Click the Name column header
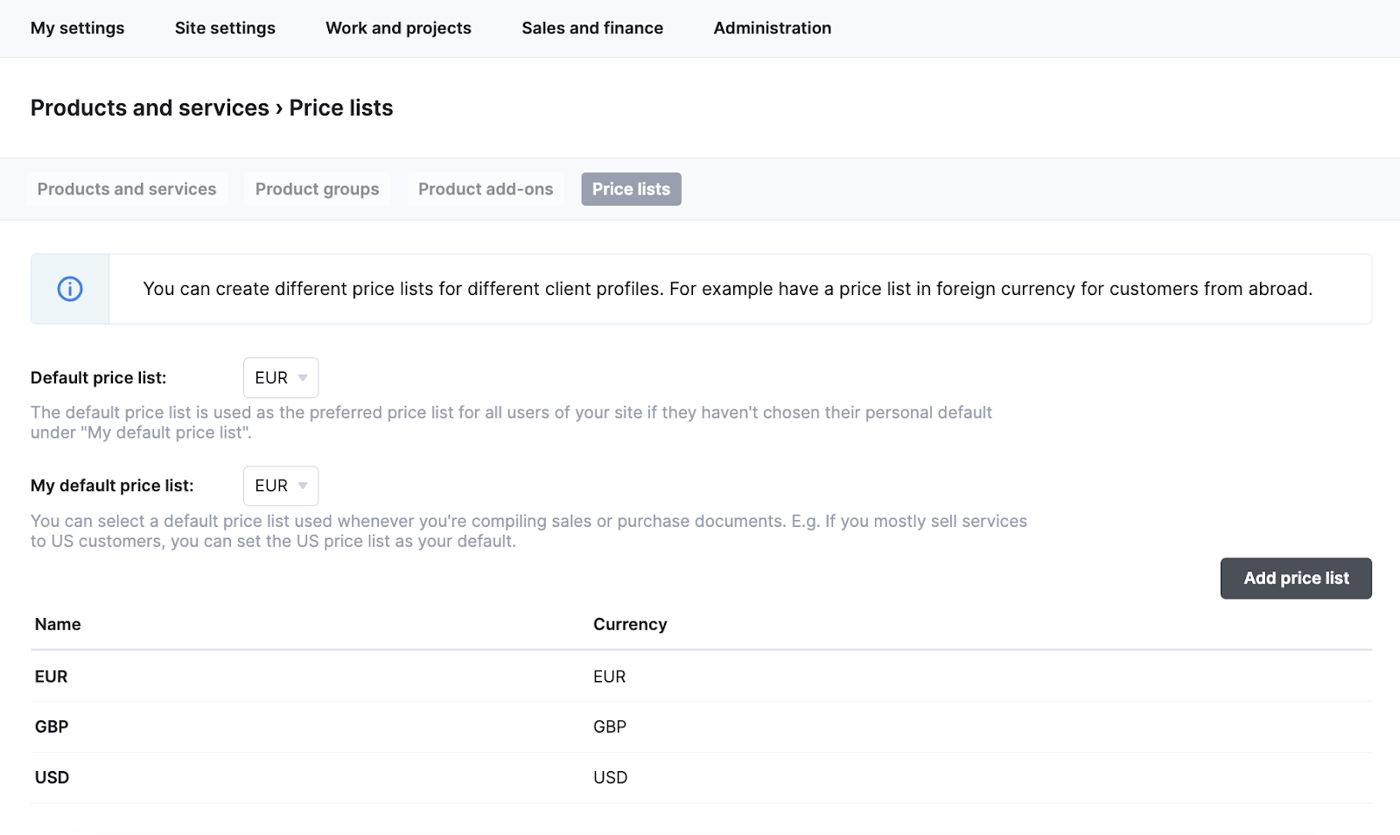 58,625
